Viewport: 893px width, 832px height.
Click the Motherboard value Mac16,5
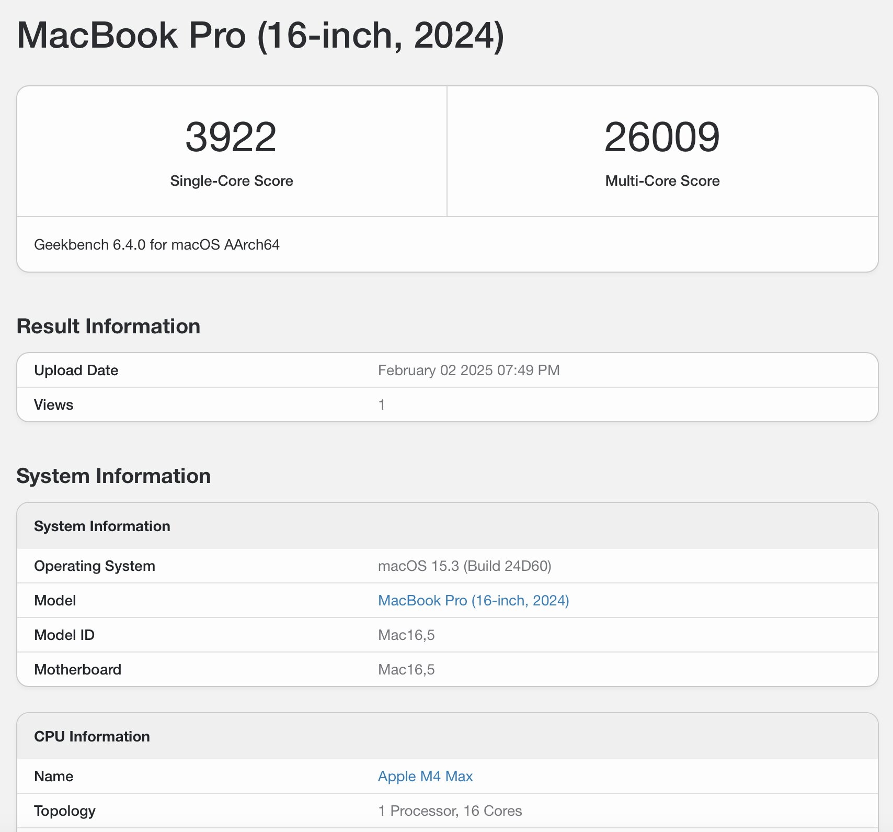pyautogui.click(x=406, y=669)
